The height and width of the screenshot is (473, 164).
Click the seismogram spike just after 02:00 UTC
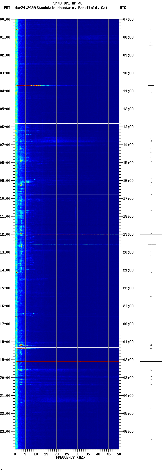[151, 361]
